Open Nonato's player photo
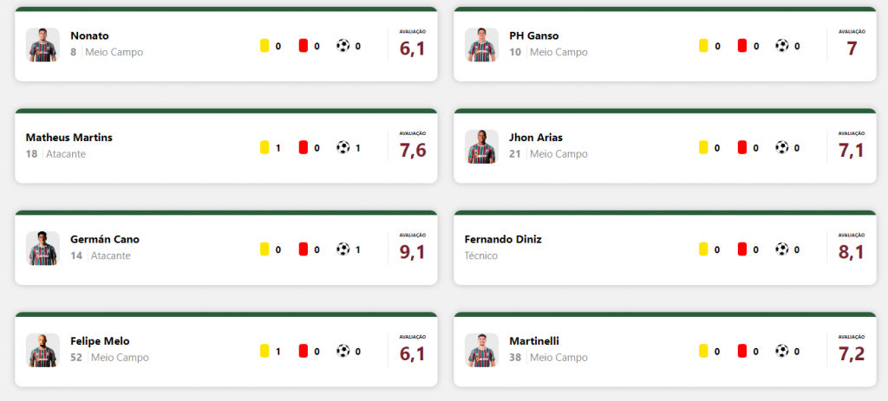 (42, 45)
